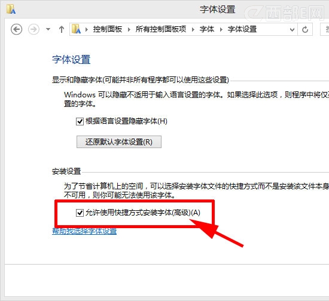This screenshot has height=301, width=329.
Task: Expand the chevron after 字体 breadcrumb
Action: tap(221, 29)
